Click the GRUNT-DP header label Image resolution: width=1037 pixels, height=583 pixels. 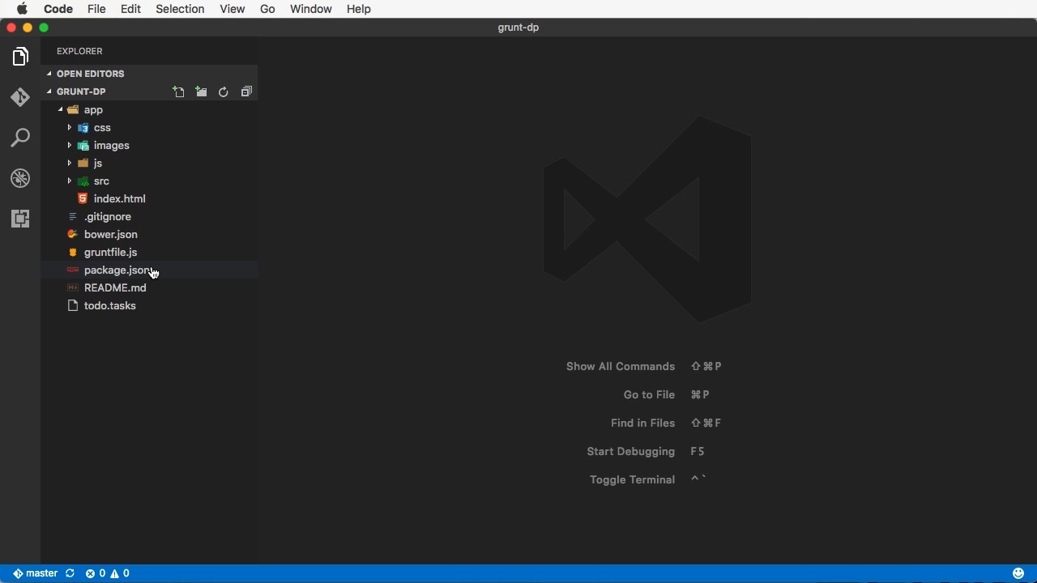coord(81,91)
